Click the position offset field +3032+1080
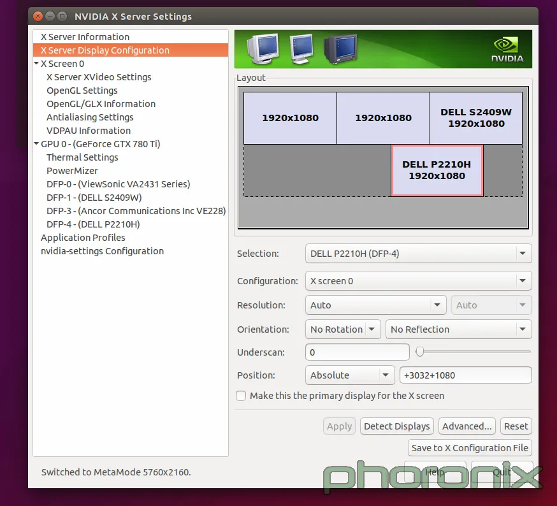Image resolution: width=557 pixels, height=506 pixels. pyautogui.click(x=466, y=375)
